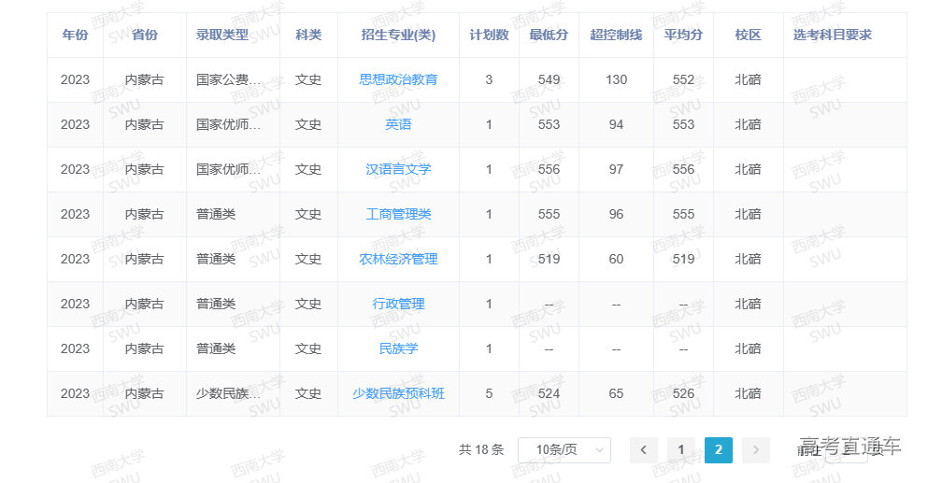The height and width of the screenshot is (483, 928).
Task: Click the 工商管理类 link
Action: pos(398,215)
